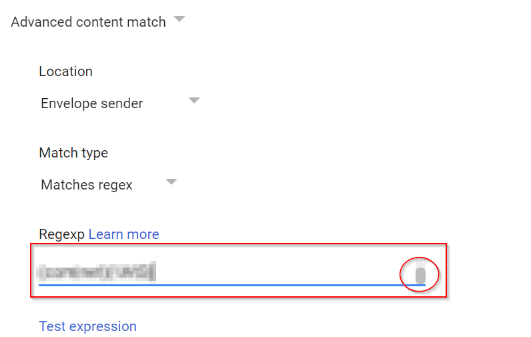Select the Envelope sender location value
Screen dimensions: 531x337
(91, 103)
